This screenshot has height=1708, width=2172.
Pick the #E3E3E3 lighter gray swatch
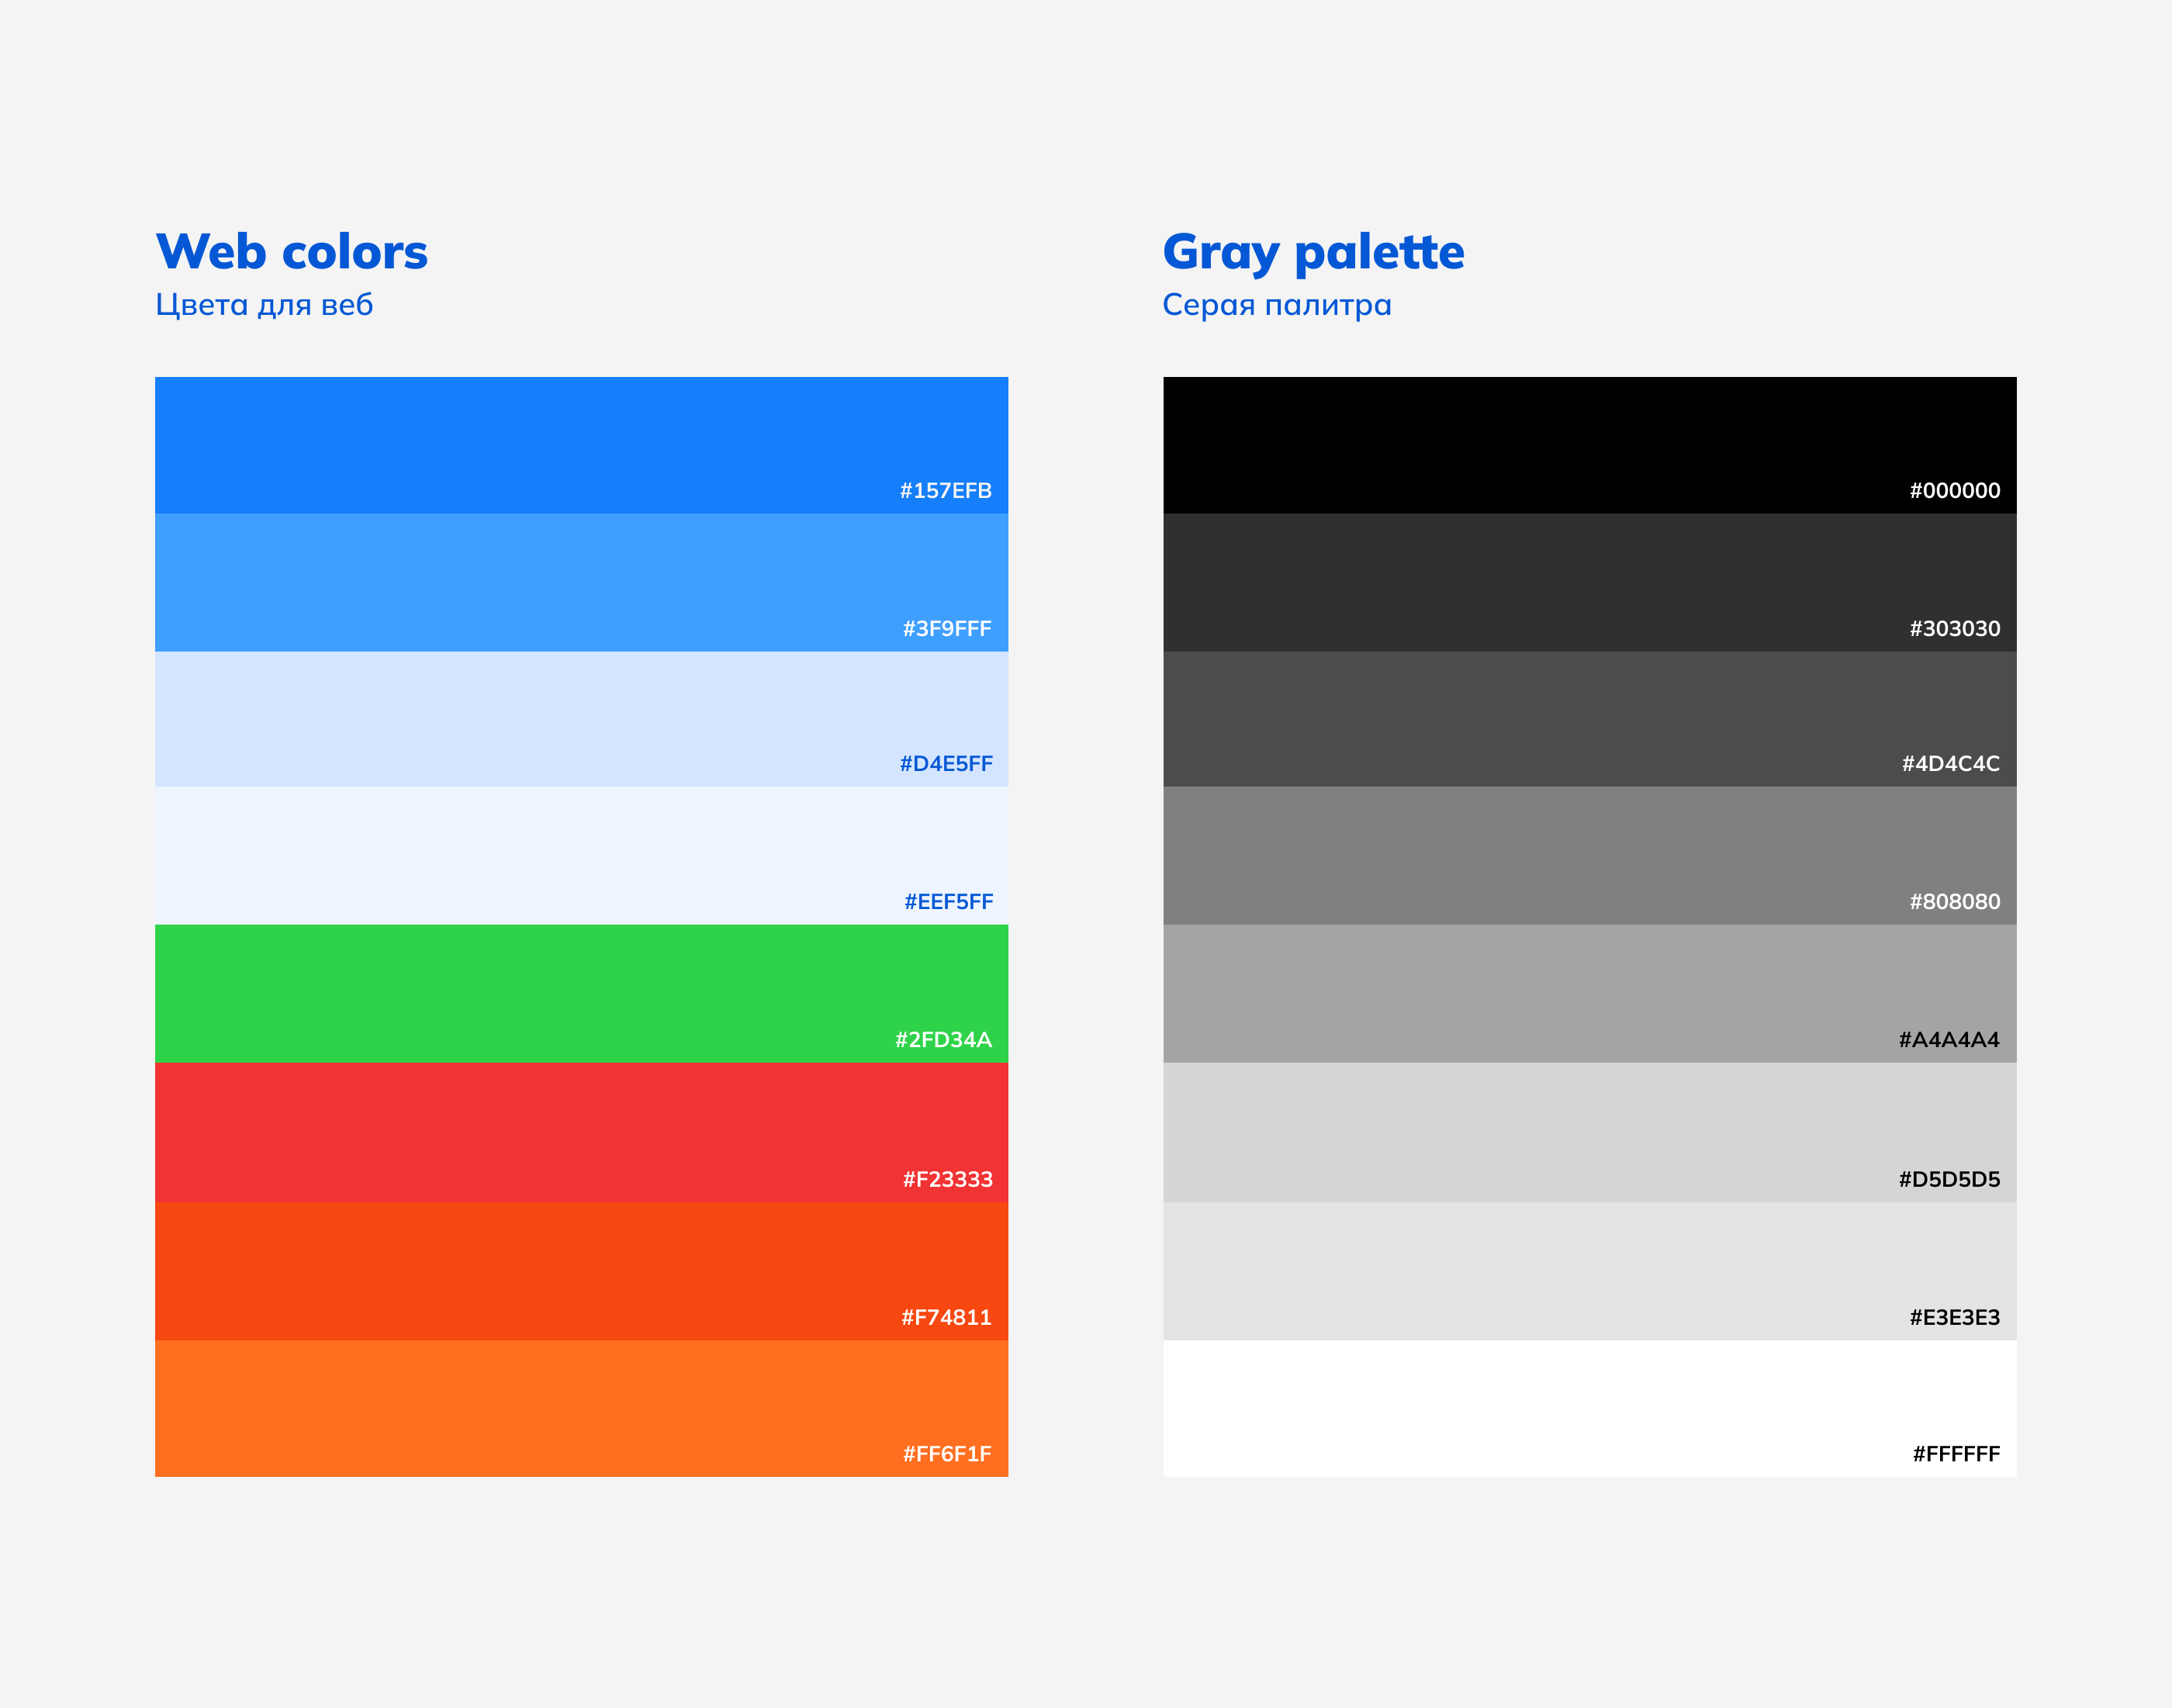(1589, 1270)
